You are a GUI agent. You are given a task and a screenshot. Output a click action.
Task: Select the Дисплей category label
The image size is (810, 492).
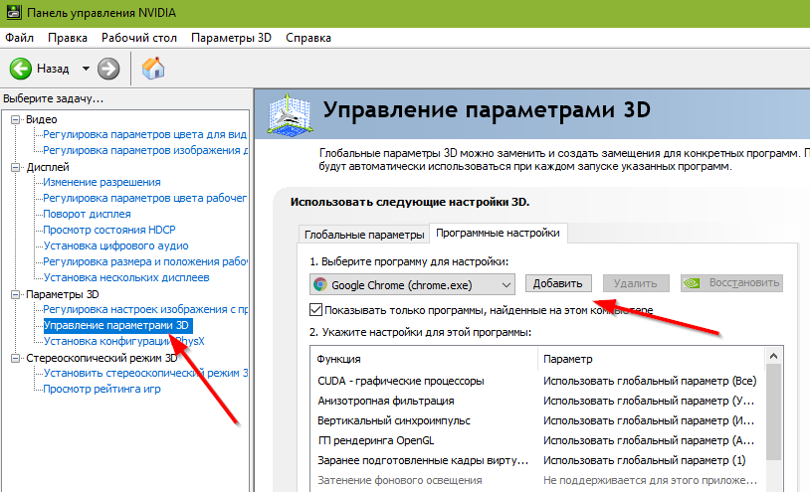coord(48,167)
